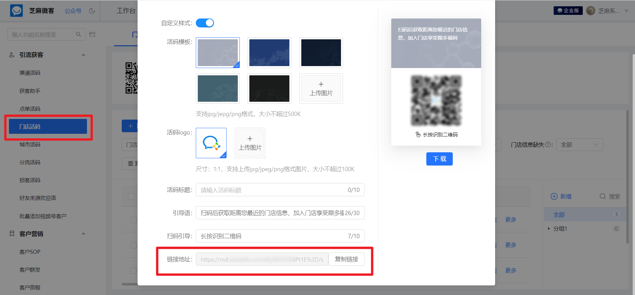Image resolution: width=635 pixels, height=295 pixels.
Task: Click the 公众号 link
Action: [73, 11]
